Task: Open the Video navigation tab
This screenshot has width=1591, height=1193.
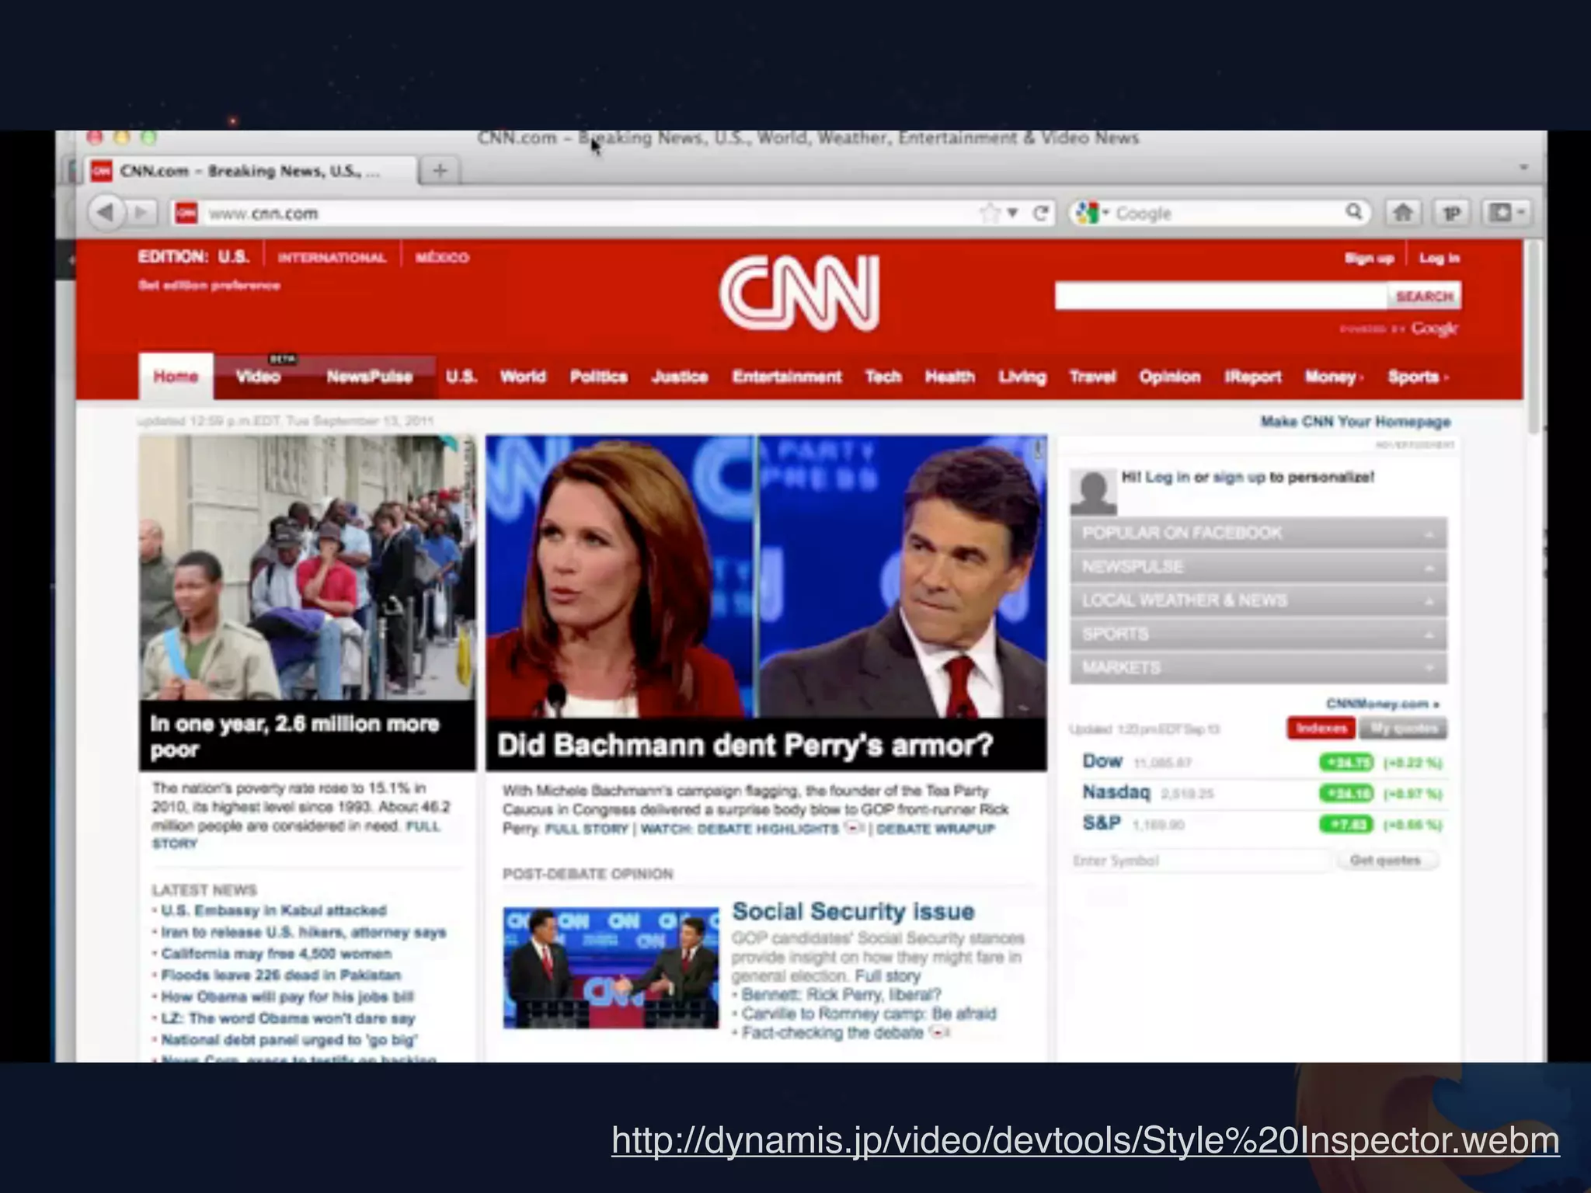Action: [x=258, y=377]
